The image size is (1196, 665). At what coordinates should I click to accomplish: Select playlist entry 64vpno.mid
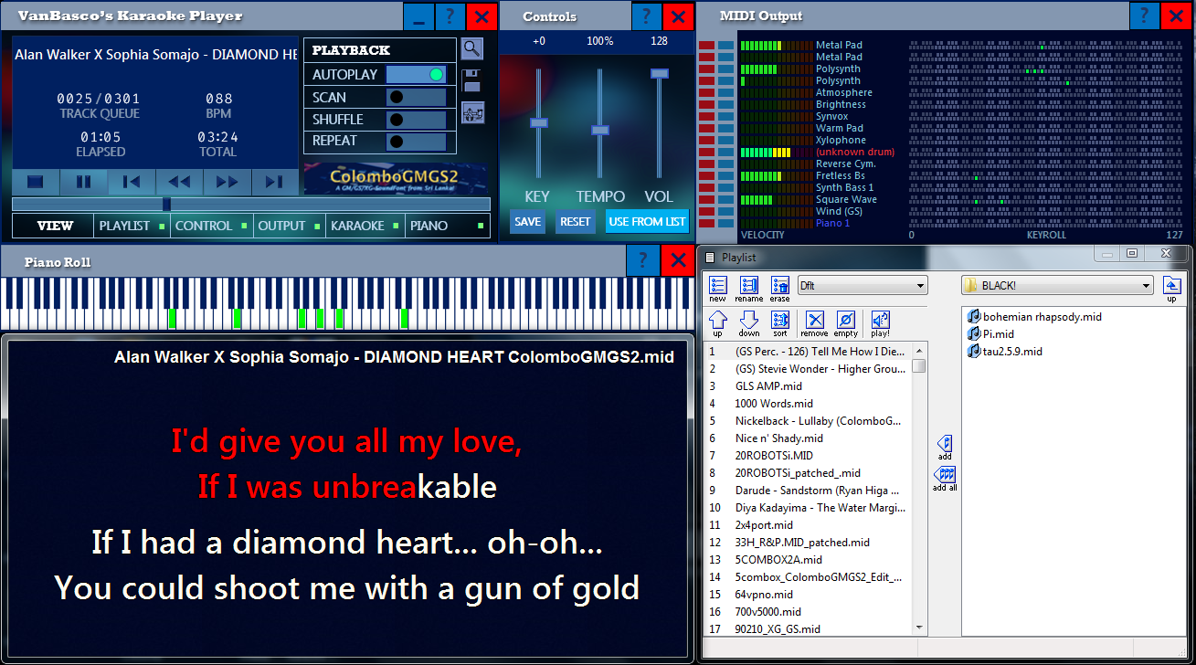(808, 595)
